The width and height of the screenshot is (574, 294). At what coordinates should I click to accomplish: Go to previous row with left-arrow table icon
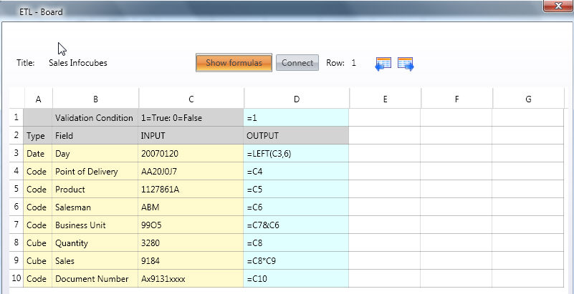point(383,64)
